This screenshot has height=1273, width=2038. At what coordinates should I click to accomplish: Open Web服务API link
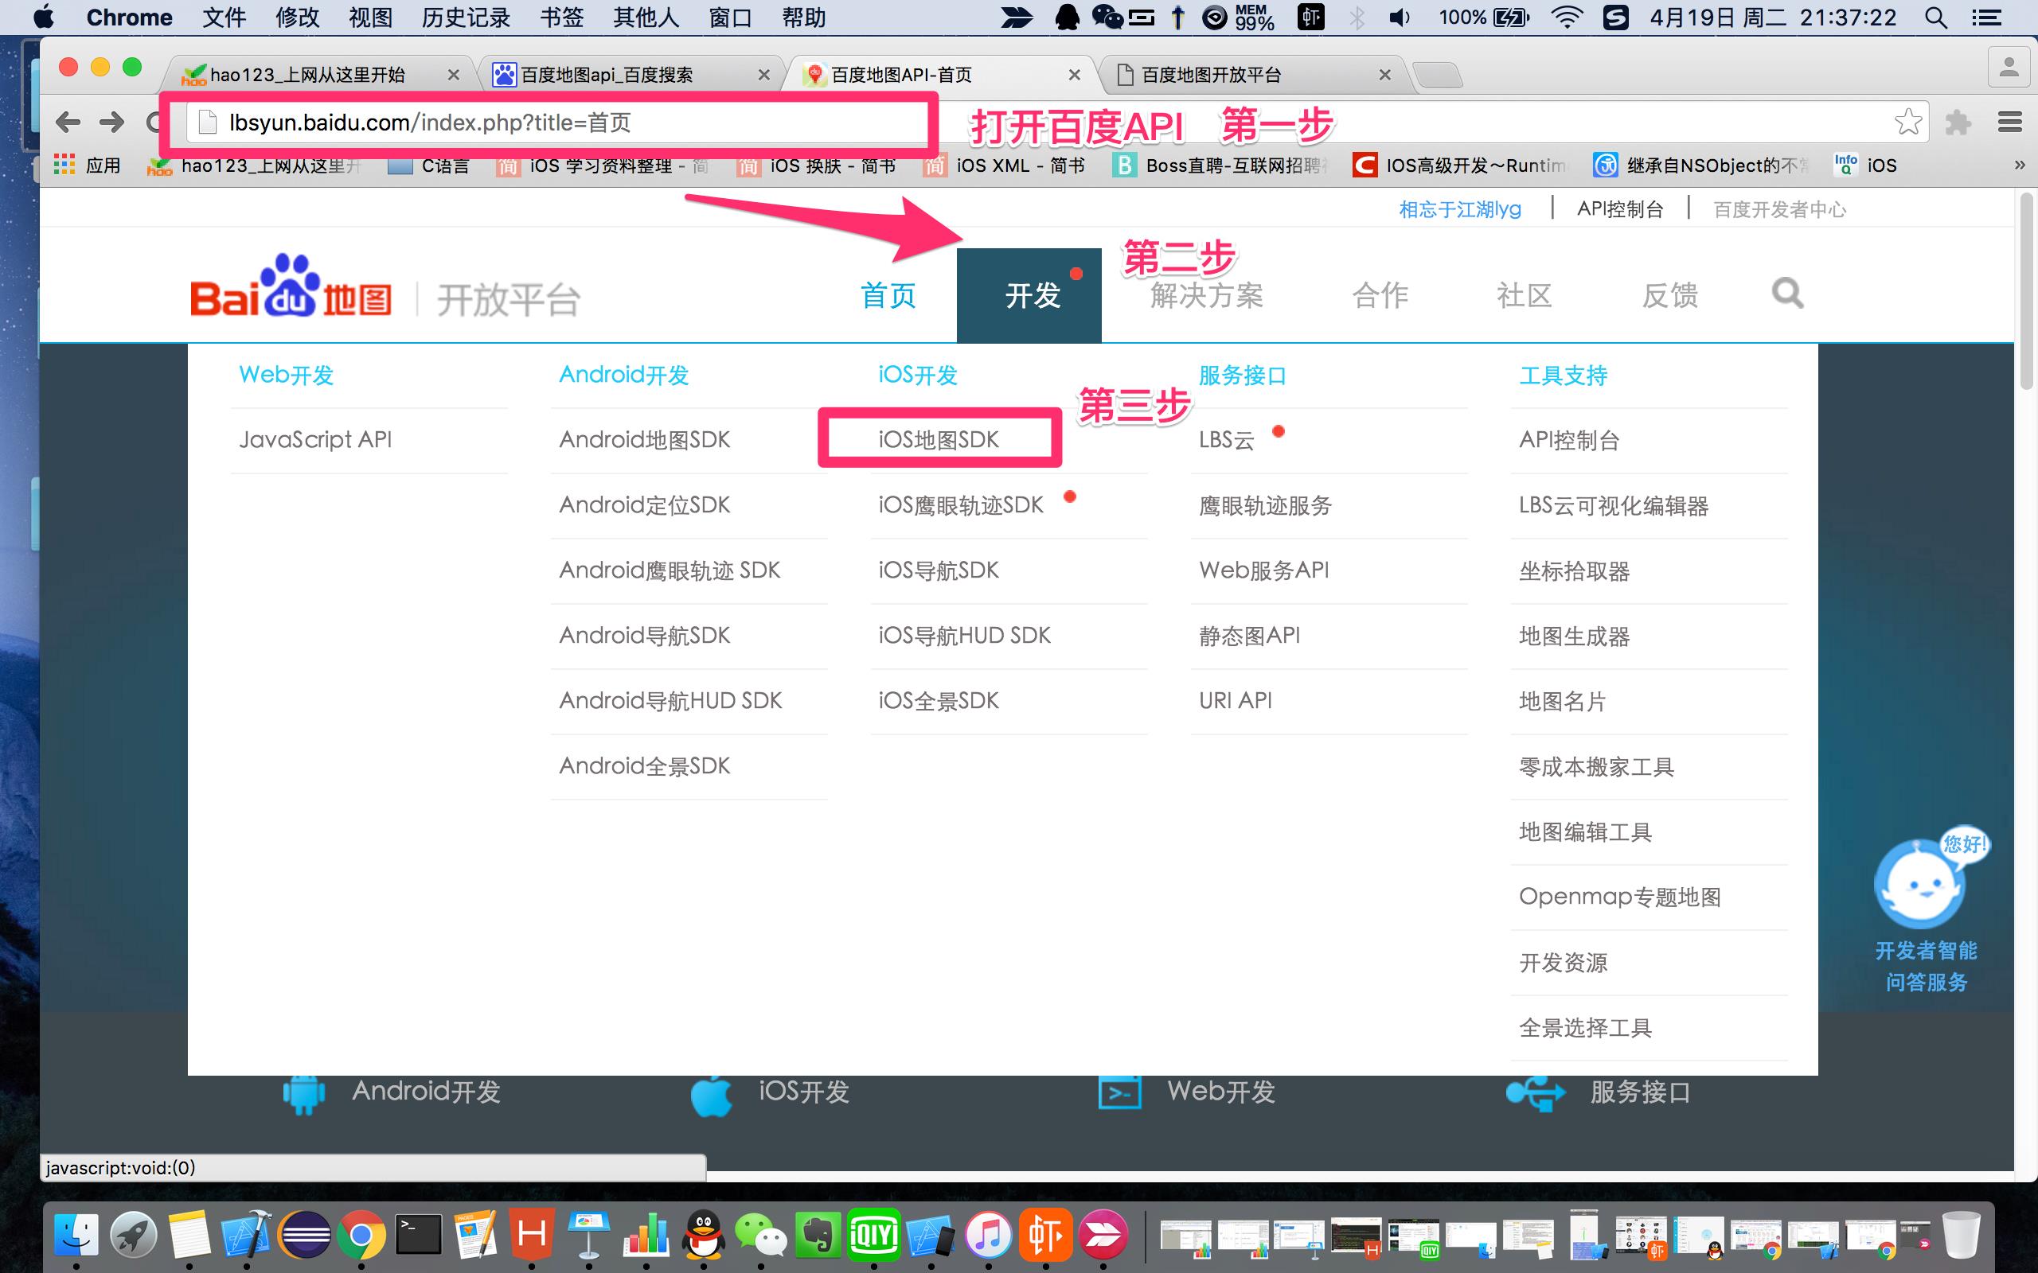[1264, 570]
